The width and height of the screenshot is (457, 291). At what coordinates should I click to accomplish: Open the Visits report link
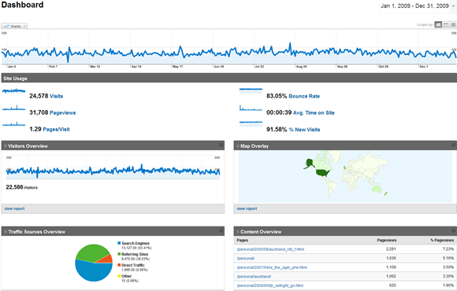tap(56, 96)
